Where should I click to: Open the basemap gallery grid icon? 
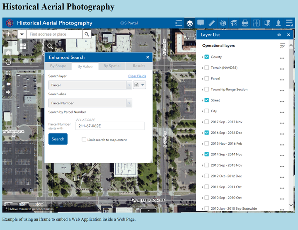point(23,46)
